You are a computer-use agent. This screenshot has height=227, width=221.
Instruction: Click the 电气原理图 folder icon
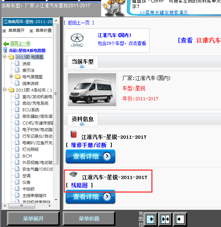coord(18,77)
